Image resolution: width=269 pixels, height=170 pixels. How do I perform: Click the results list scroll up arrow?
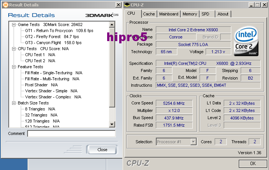112,25
